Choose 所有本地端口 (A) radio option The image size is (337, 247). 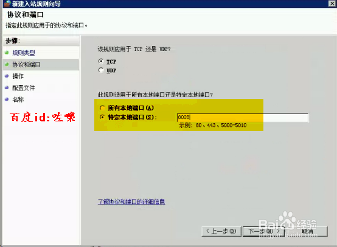coord(102,107)
